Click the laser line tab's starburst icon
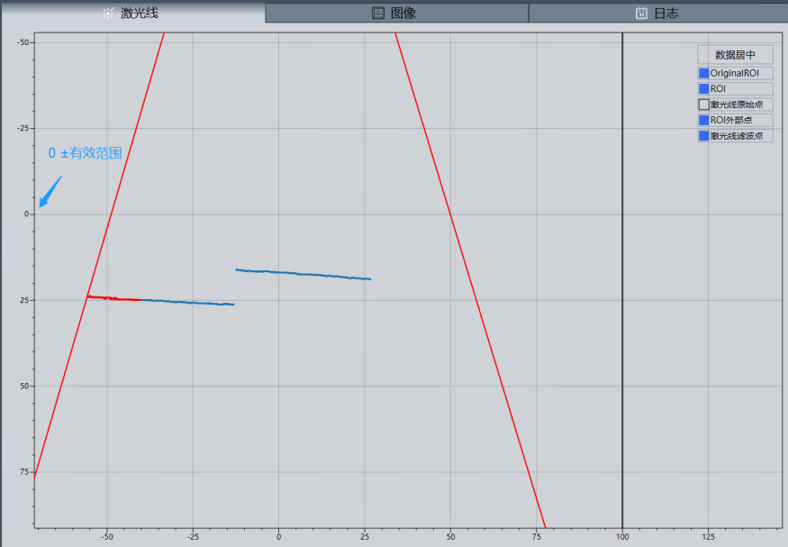788x547 pixels. pyautogui.click(x=108, y=14)
